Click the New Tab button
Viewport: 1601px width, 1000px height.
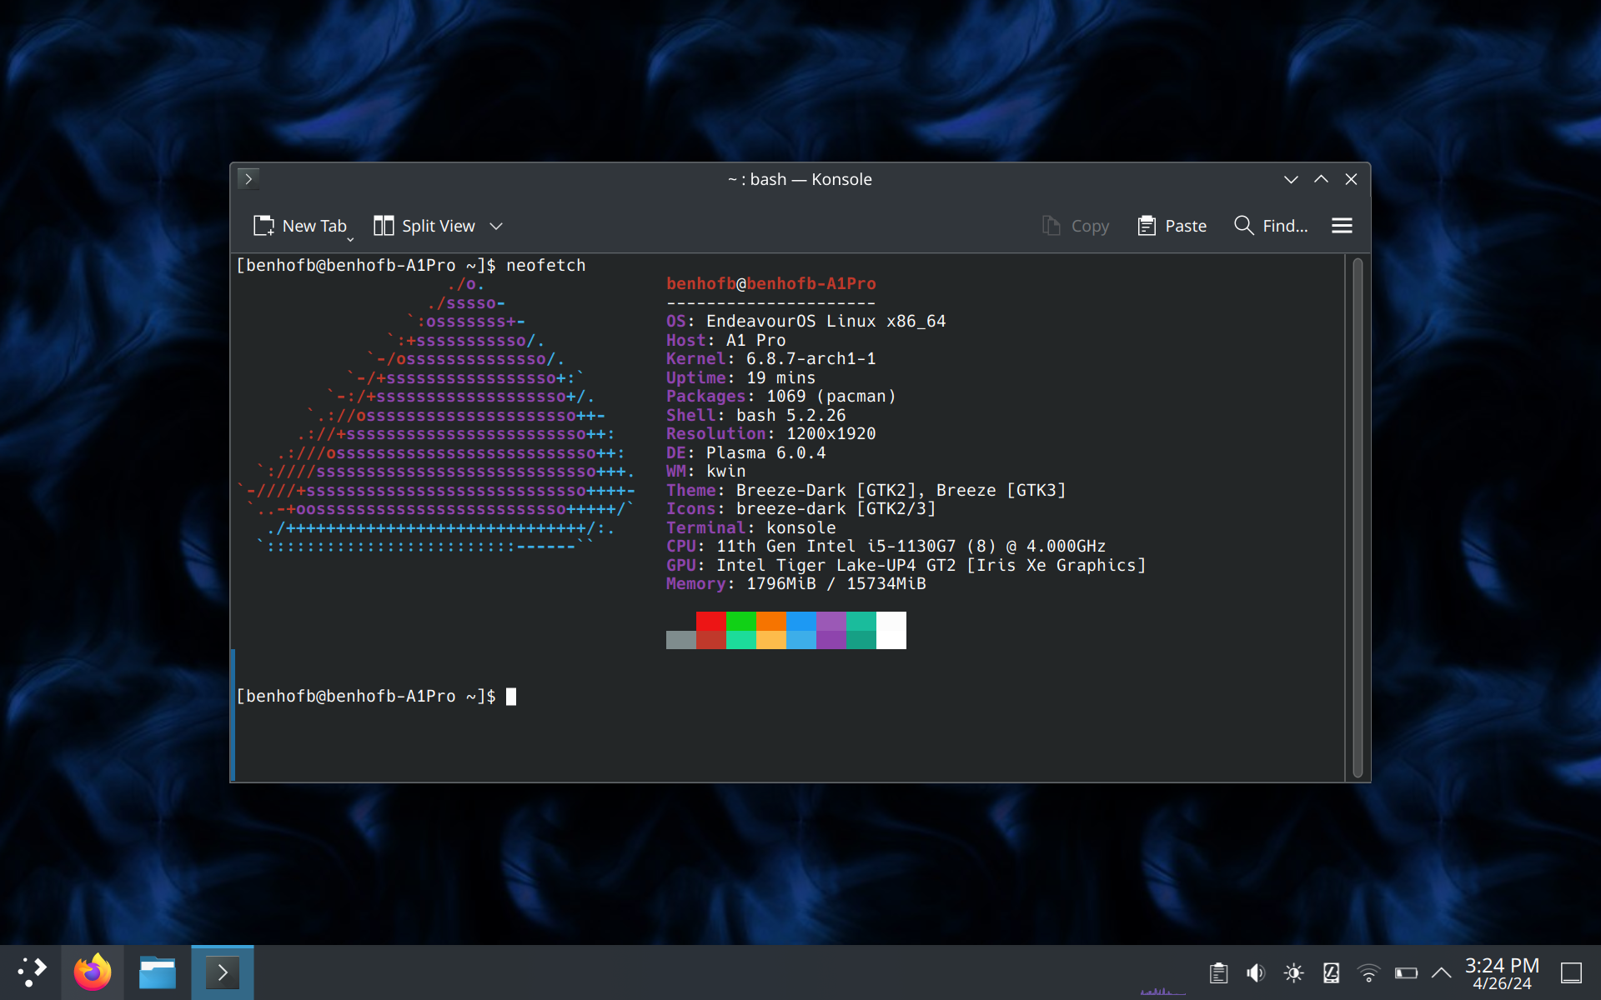(300, 226)
